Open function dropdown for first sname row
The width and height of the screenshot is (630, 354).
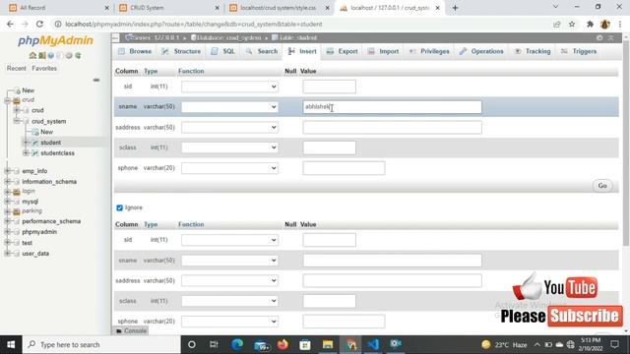(x=229, y=107)
